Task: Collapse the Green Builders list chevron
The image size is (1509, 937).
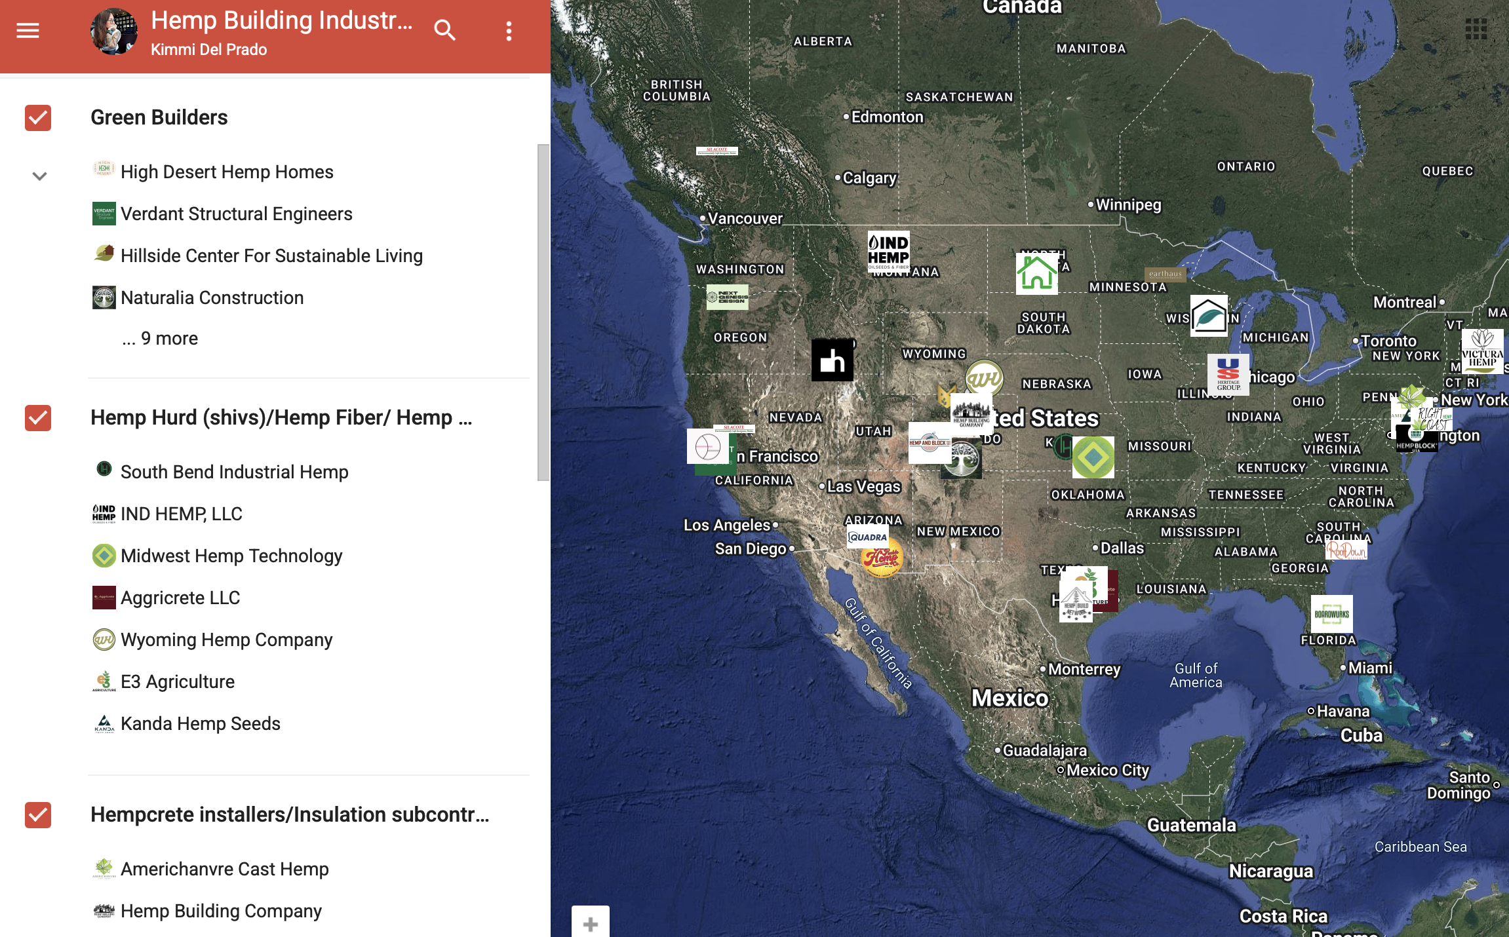Action: point(39,176)
